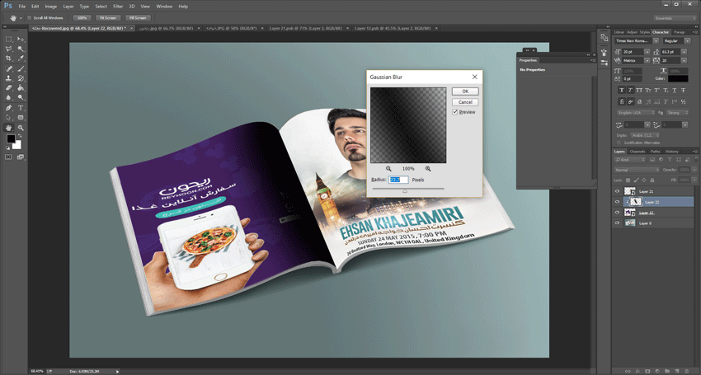Open the anti-aliasing Strong dropdown

(676, 113)
